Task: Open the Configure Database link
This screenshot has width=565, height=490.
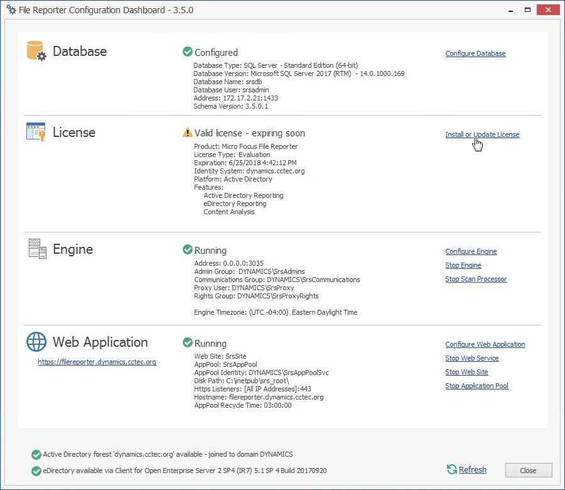Action: (475, 54)
